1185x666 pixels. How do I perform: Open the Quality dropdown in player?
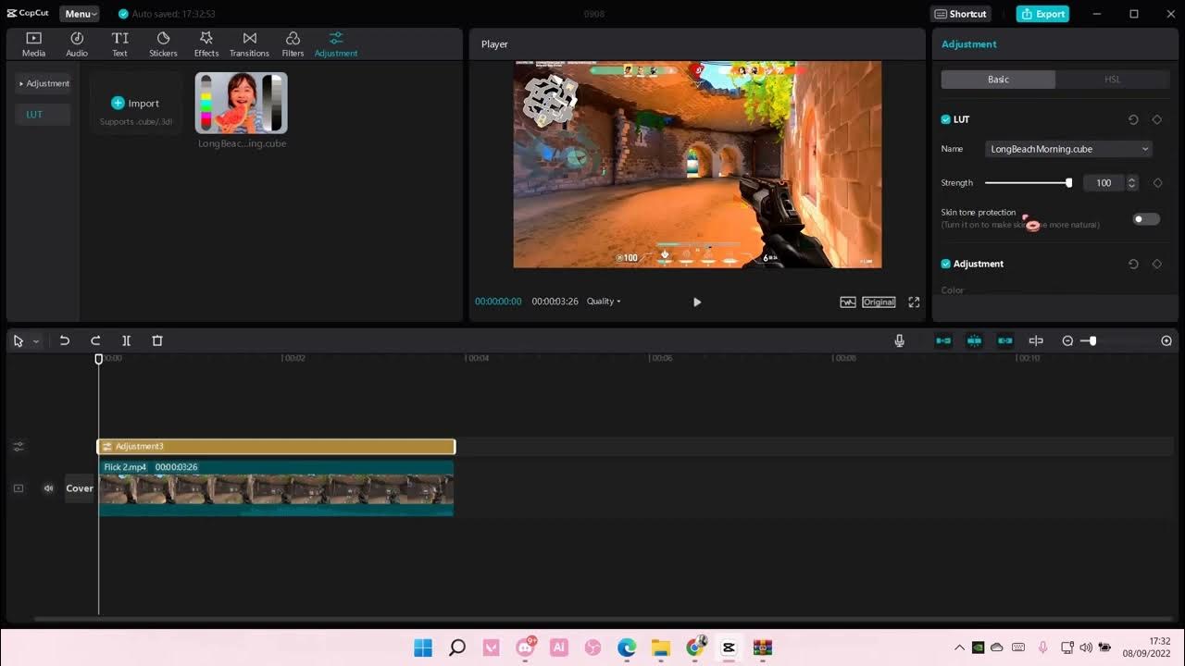[x=604, y=302]
